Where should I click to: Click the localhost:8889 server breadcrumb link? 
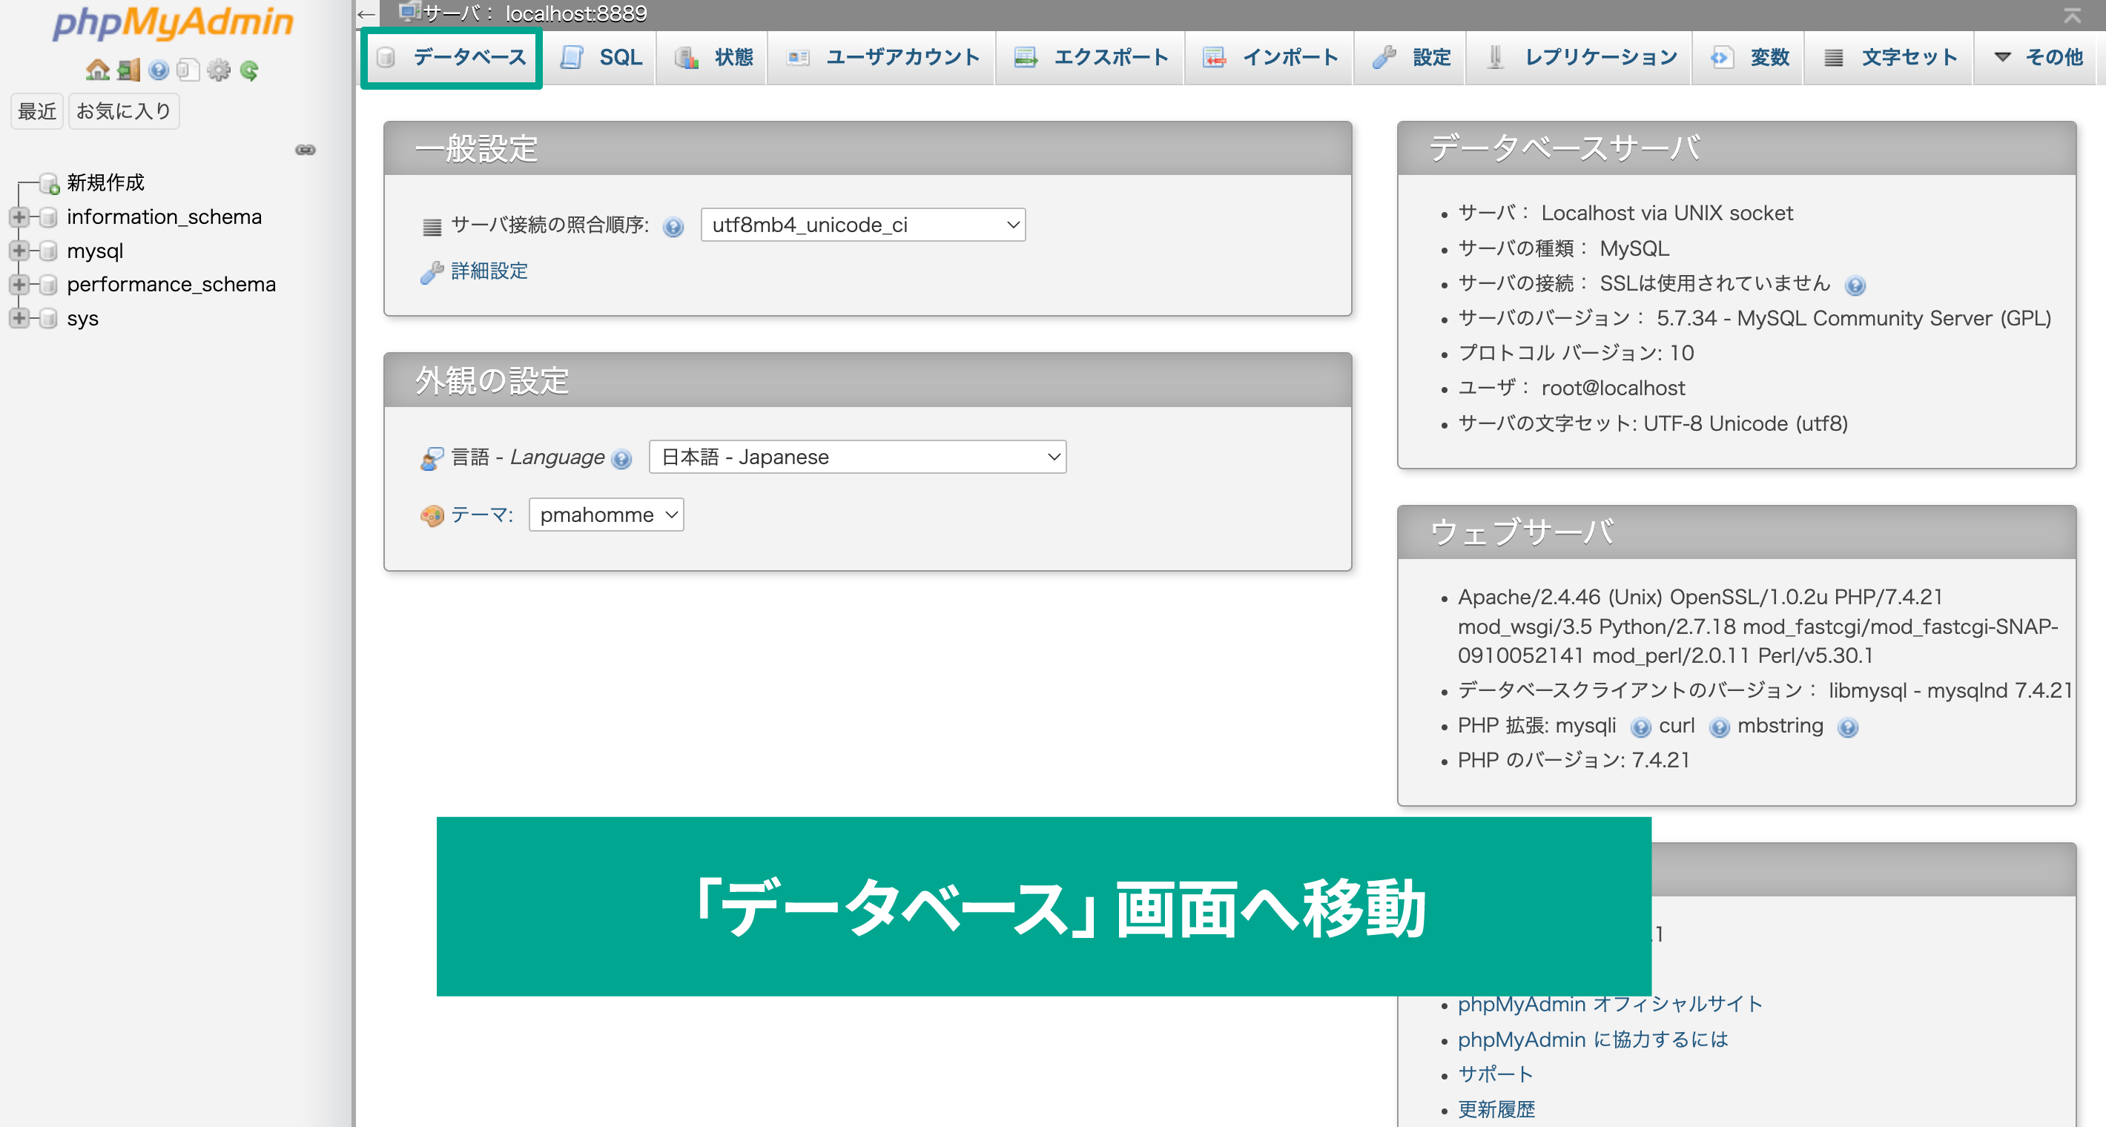click(576, 13)
